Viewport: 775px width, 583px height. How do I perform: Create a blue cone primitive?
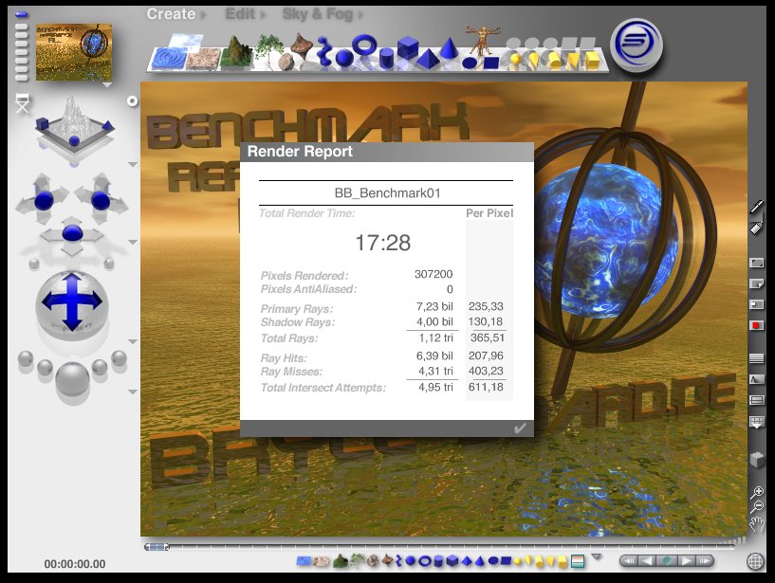coord(449,48)
